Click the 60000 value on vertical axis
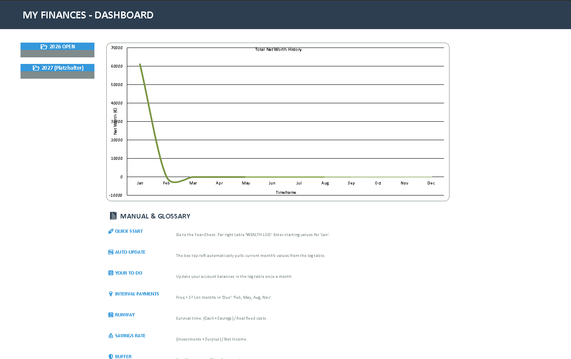The width and height of the screenshot is (571, 359). point(117,66)
